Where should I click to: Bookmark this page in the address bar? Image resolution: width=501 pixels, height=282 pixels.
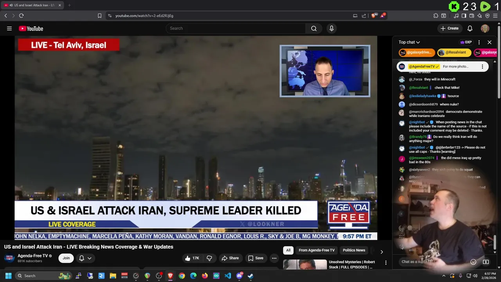click(99, 16)
